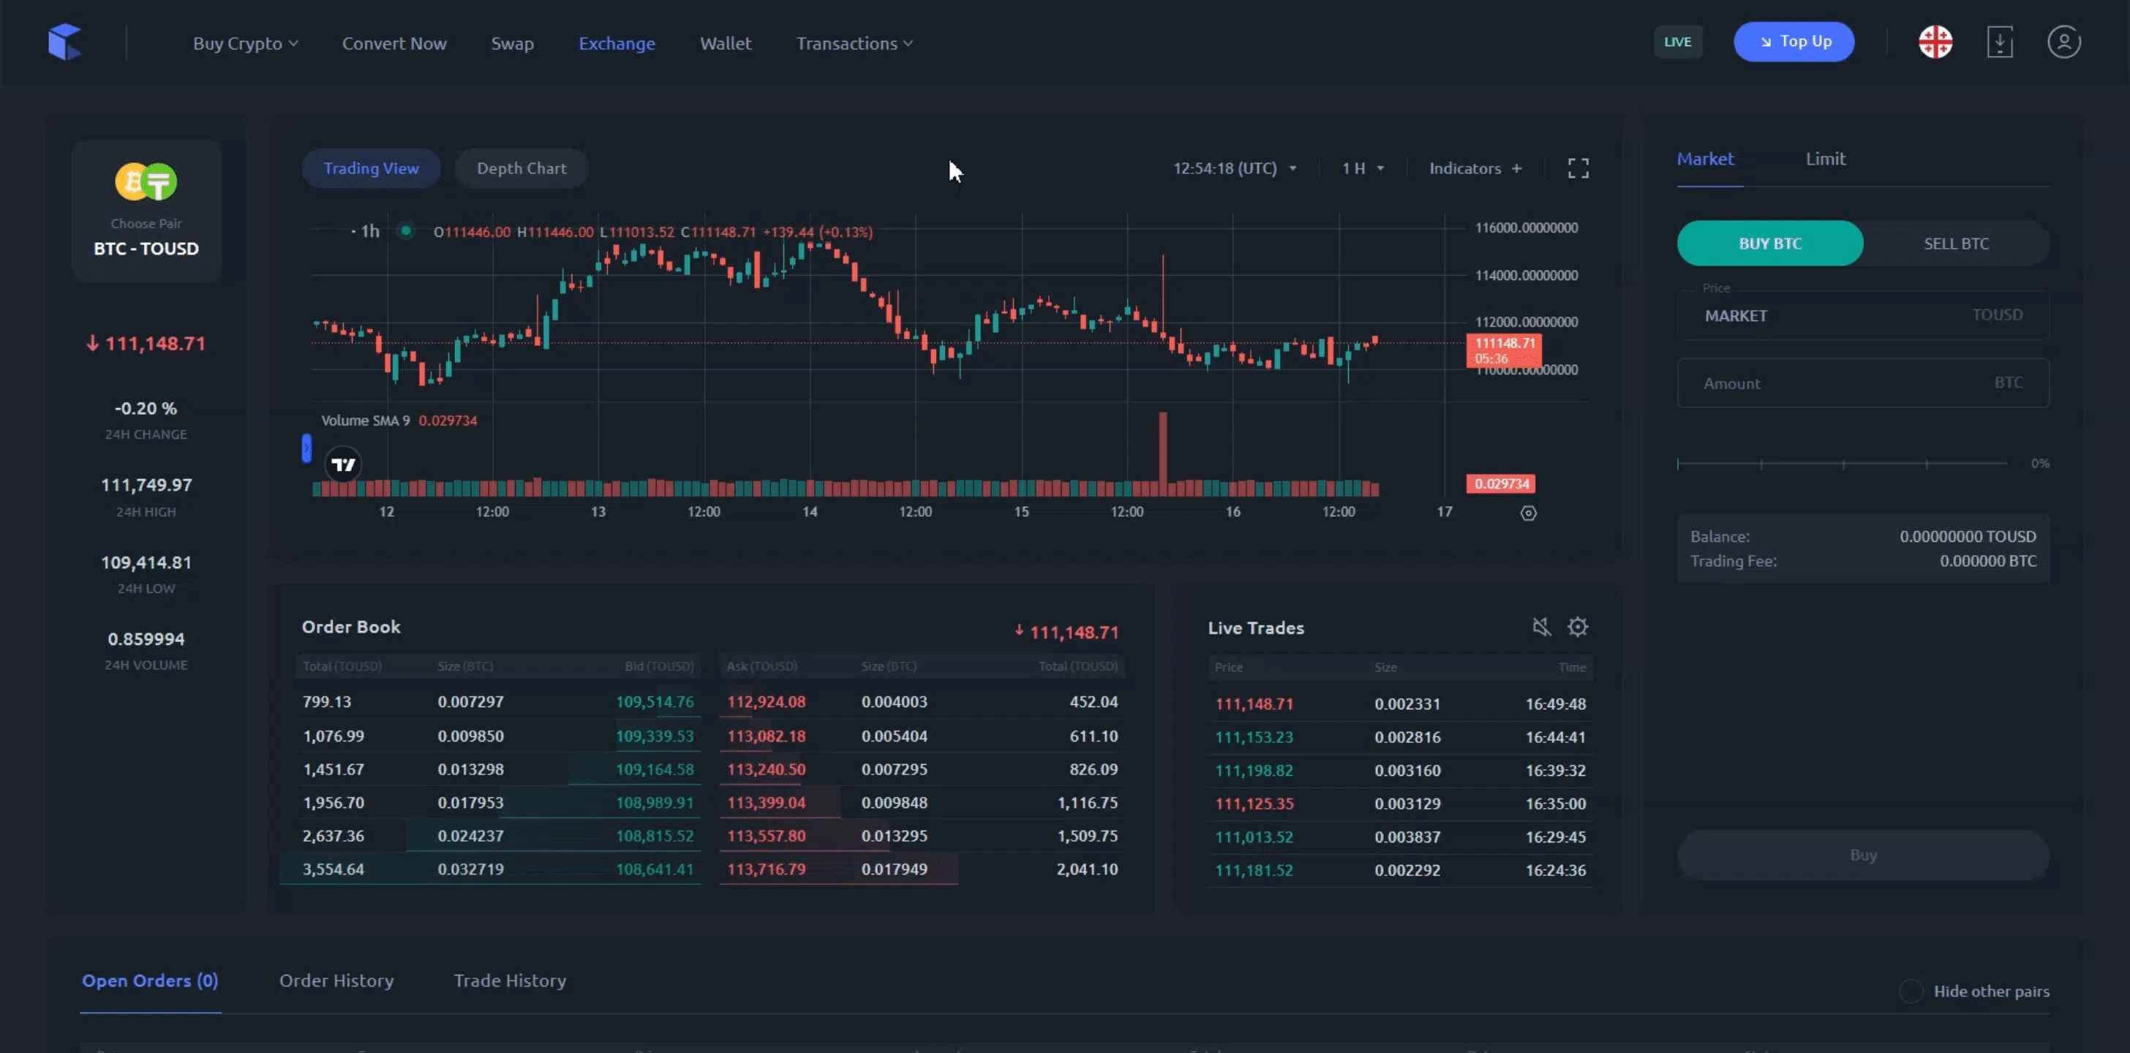Open the 1 H interval dropdown

point(1362,169)
